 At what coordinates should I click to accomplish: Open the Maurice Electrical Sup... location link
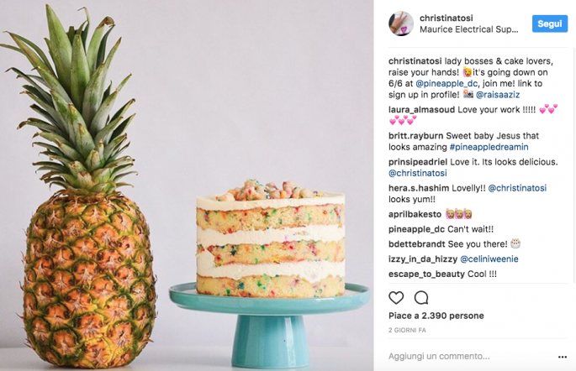point(468,31)
